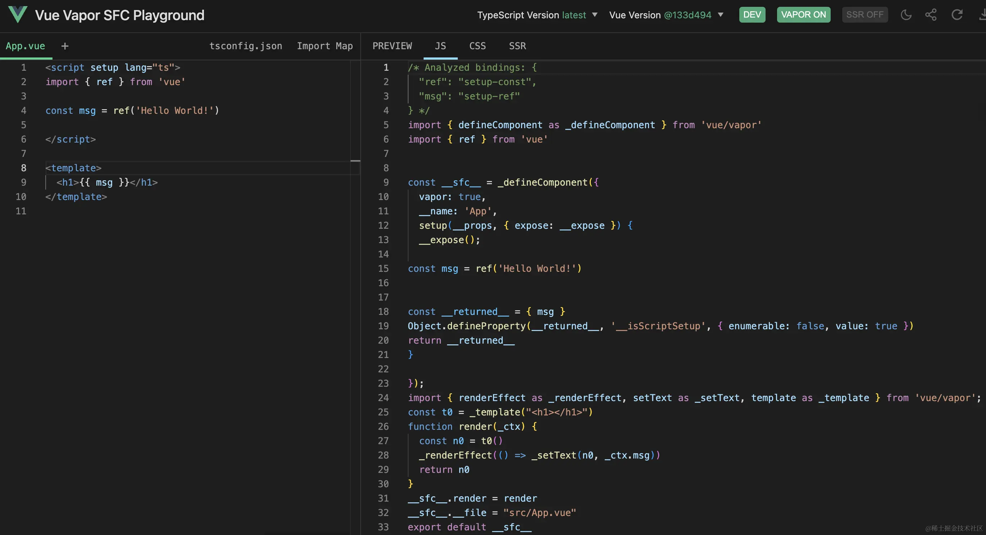
Task: Click the editor minimap scrollbar slider
Action: (355, 161)
